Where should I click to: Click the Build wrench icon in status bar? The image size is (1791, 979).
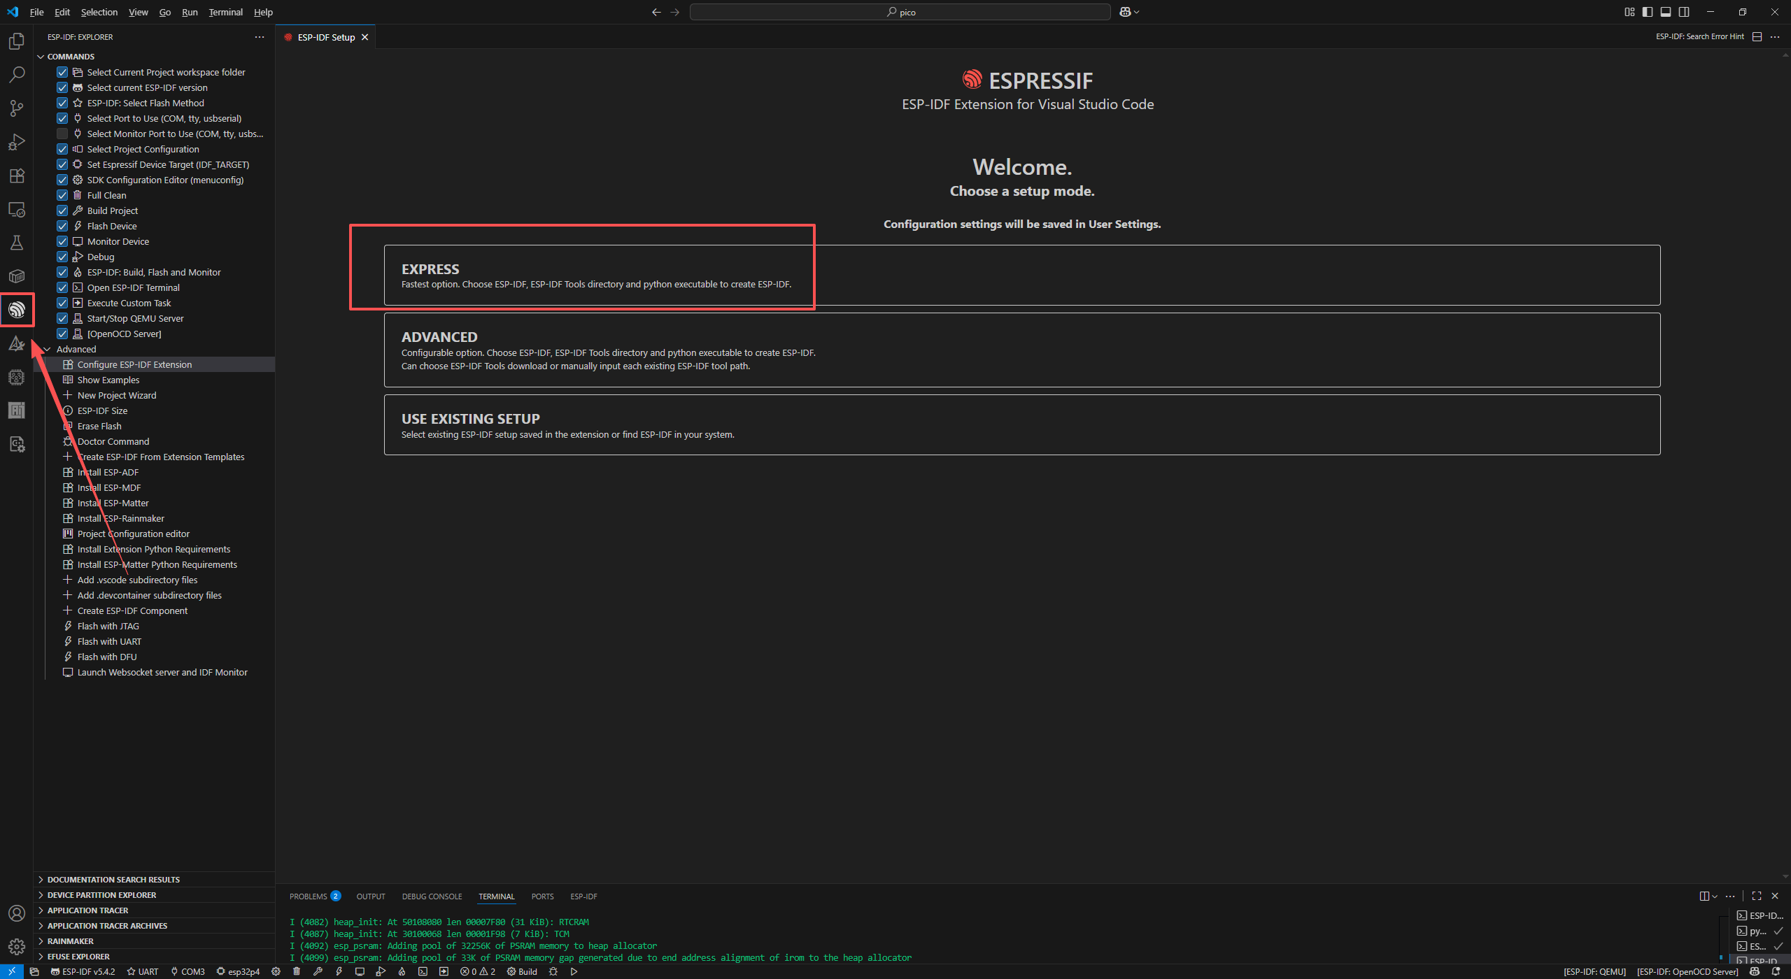click(x=318, y=971)
